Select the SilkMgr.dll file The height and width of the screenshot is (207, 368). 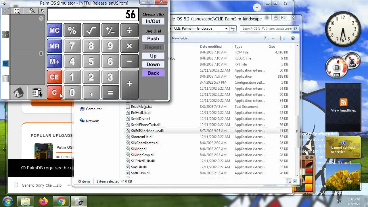tap(139, 149)
